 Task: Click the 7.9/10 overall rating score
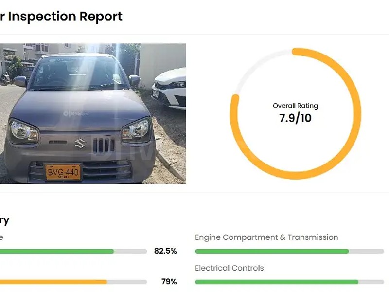(x=295, y=118)
